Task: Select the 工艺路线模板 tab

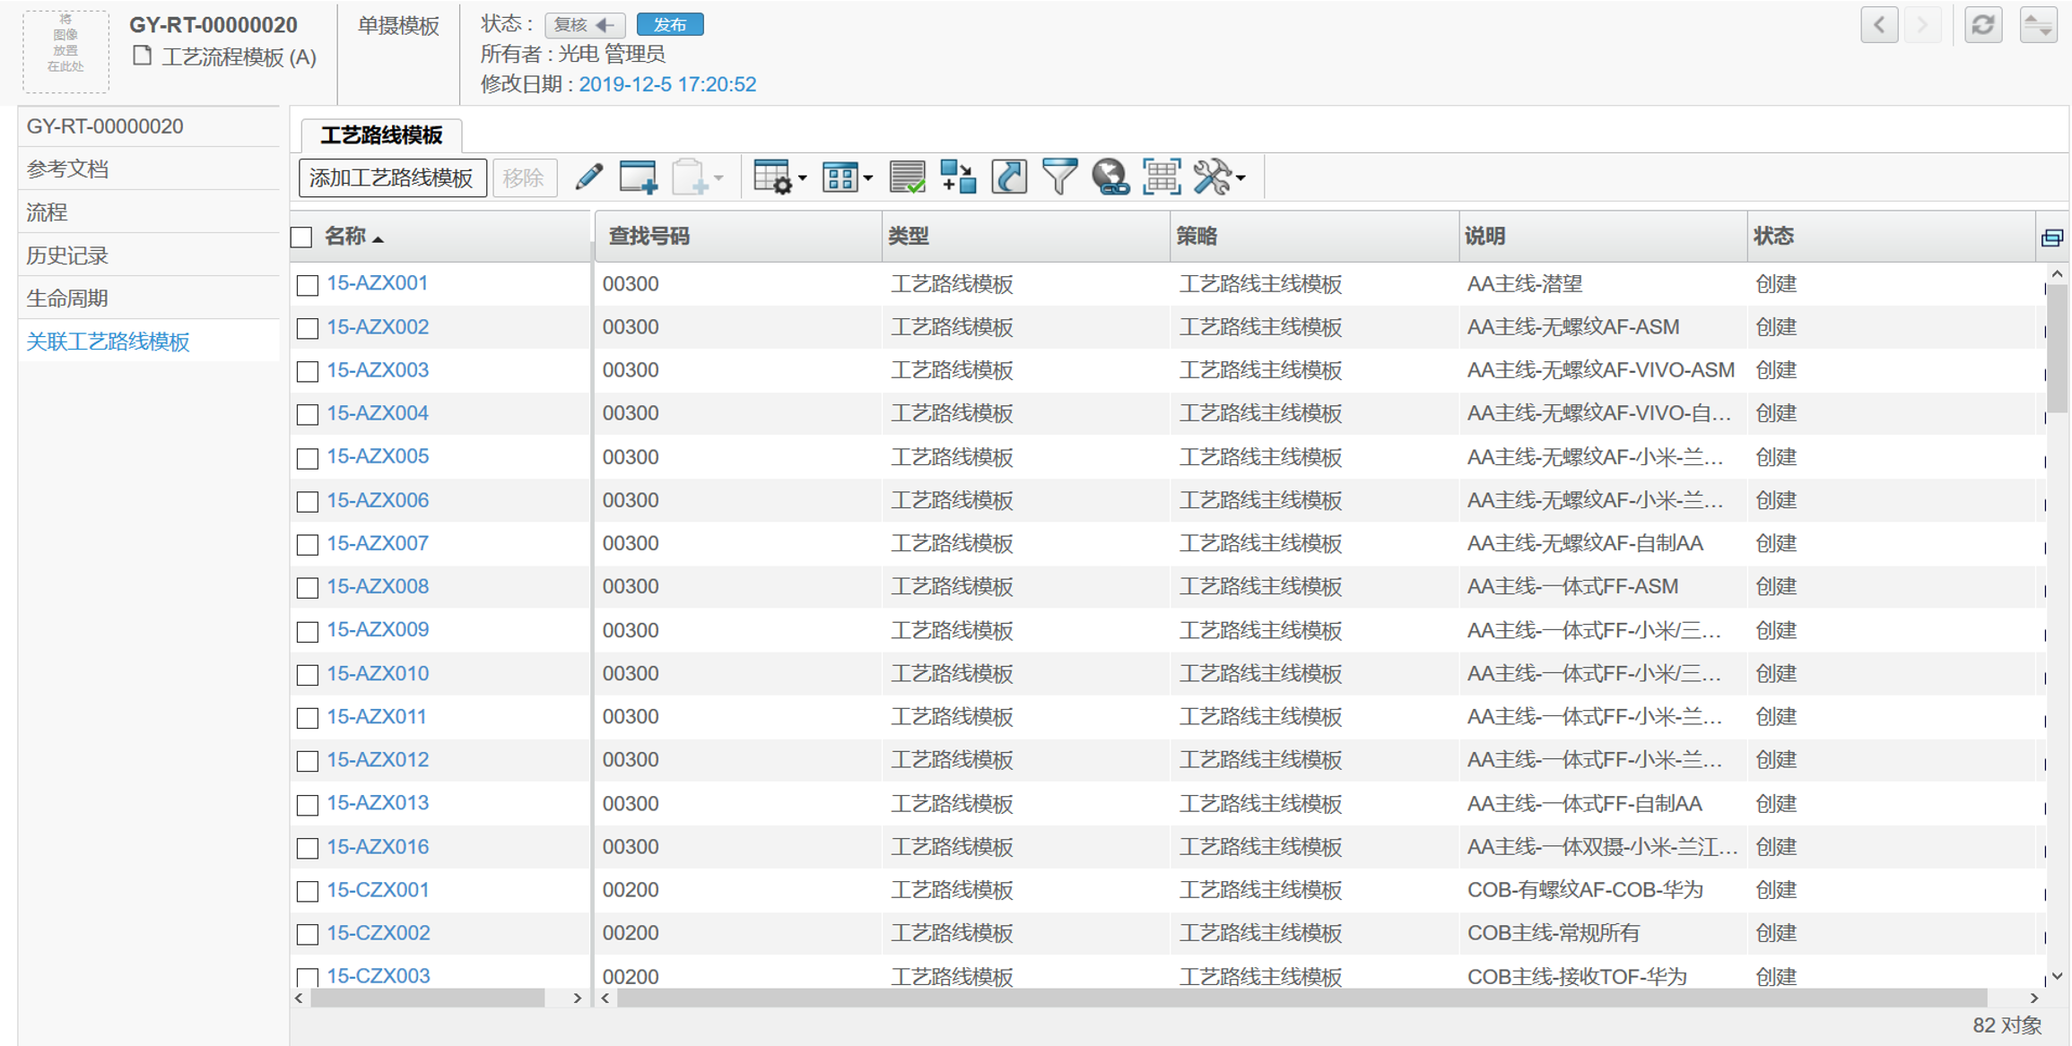Action: [381, 135]
